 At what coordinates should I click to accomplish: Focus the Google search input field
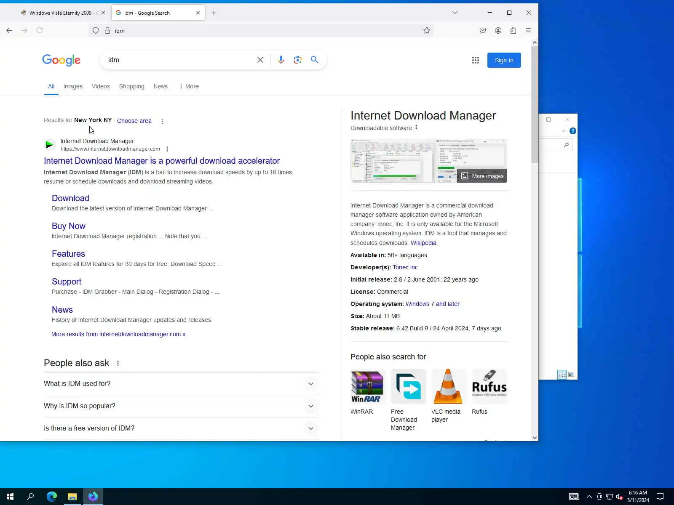(x=181, y=60)
